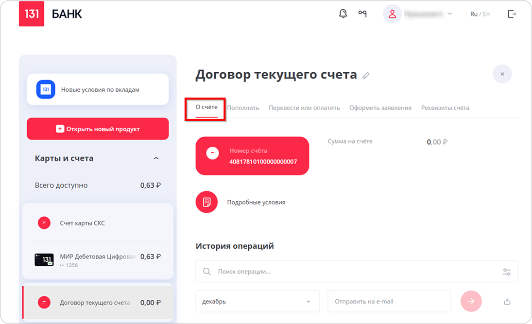Open the Подробные условия document icon
532x324 pixels.
pyautogui.click(x=206, y=202)
